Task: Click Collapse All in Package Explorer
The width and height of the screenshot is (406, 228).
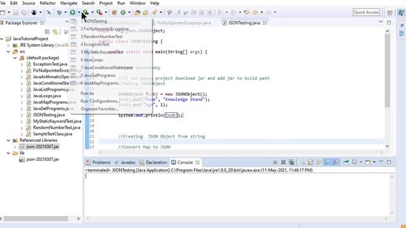Action: coord(47,32)
